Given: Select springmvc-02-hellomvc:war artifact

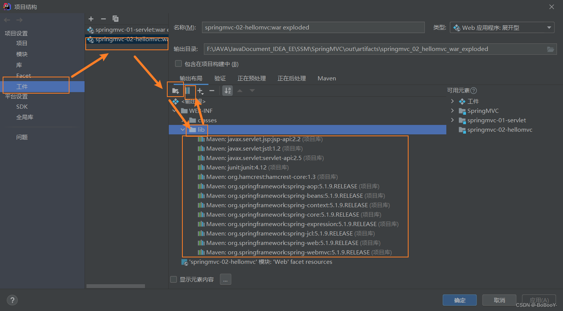Looking at the screenshot, I should point(127,39).
